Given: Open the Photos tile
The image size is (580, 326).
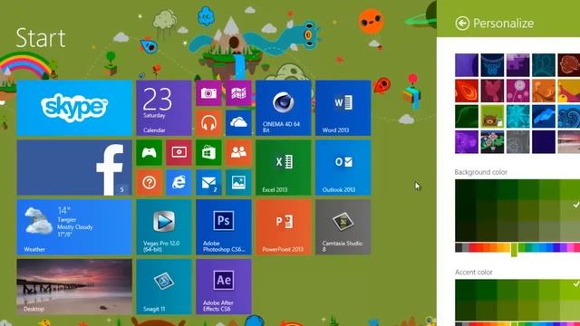Looking at the screenshot, I should (238, 183).
